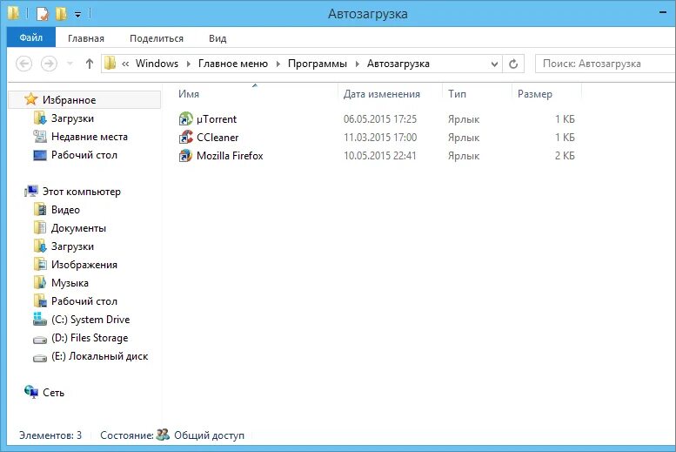Click the address bar folder icon
676x452 pixels.
click(x=110, y=64)
